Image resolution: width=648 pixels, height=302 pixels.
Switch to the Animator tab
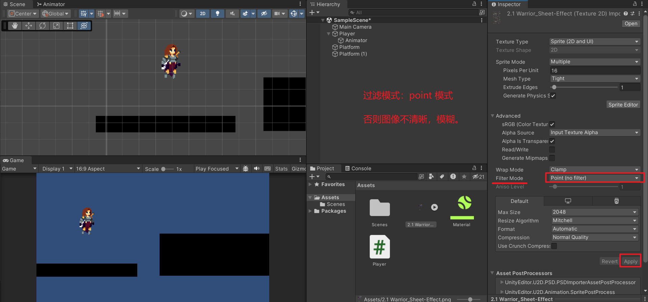click(51, 4)
